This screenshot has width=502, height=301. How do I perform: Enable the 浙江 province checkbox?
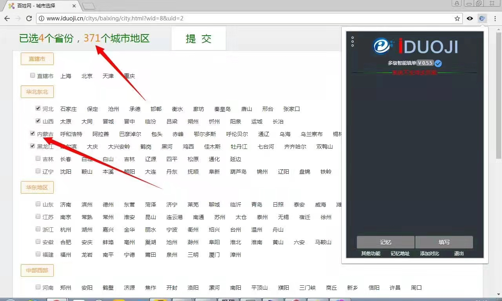click(x=38, y=229)
